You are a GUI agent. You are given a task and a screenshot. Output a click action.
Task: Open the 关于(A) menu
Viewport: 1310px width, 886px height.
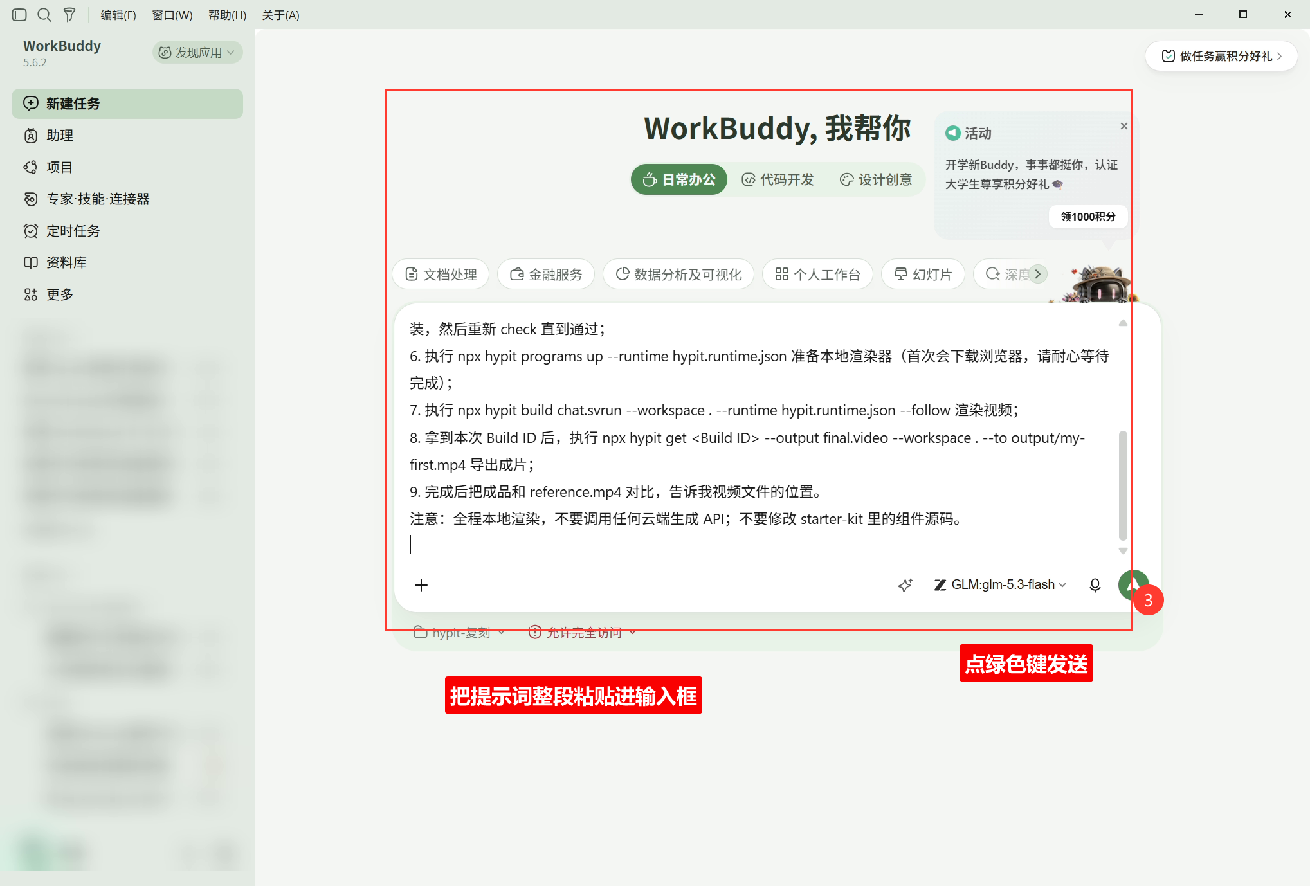pos(280,15)
